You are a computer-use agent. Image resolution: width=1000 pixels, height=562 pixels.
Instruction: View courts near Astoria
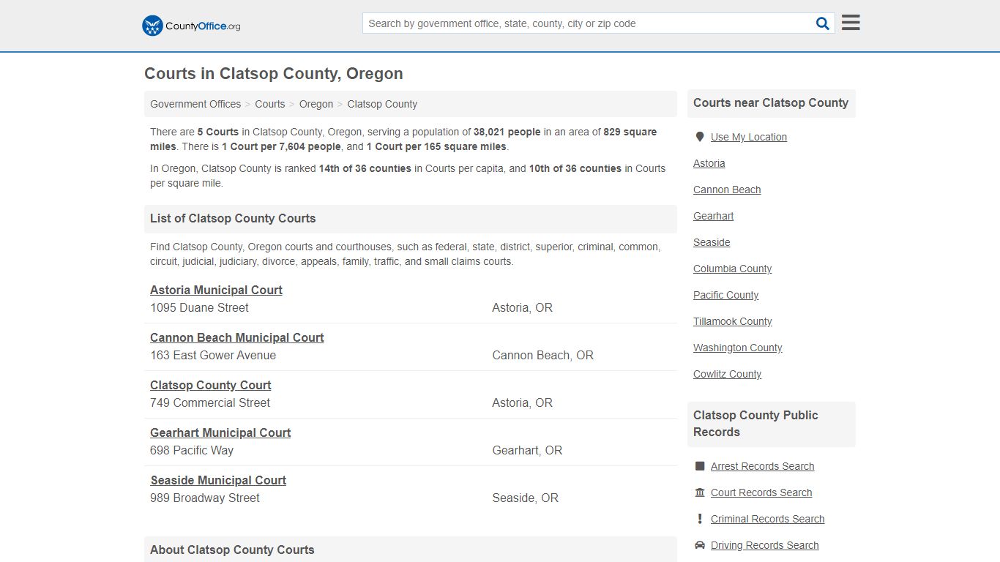tap(709, 163)
